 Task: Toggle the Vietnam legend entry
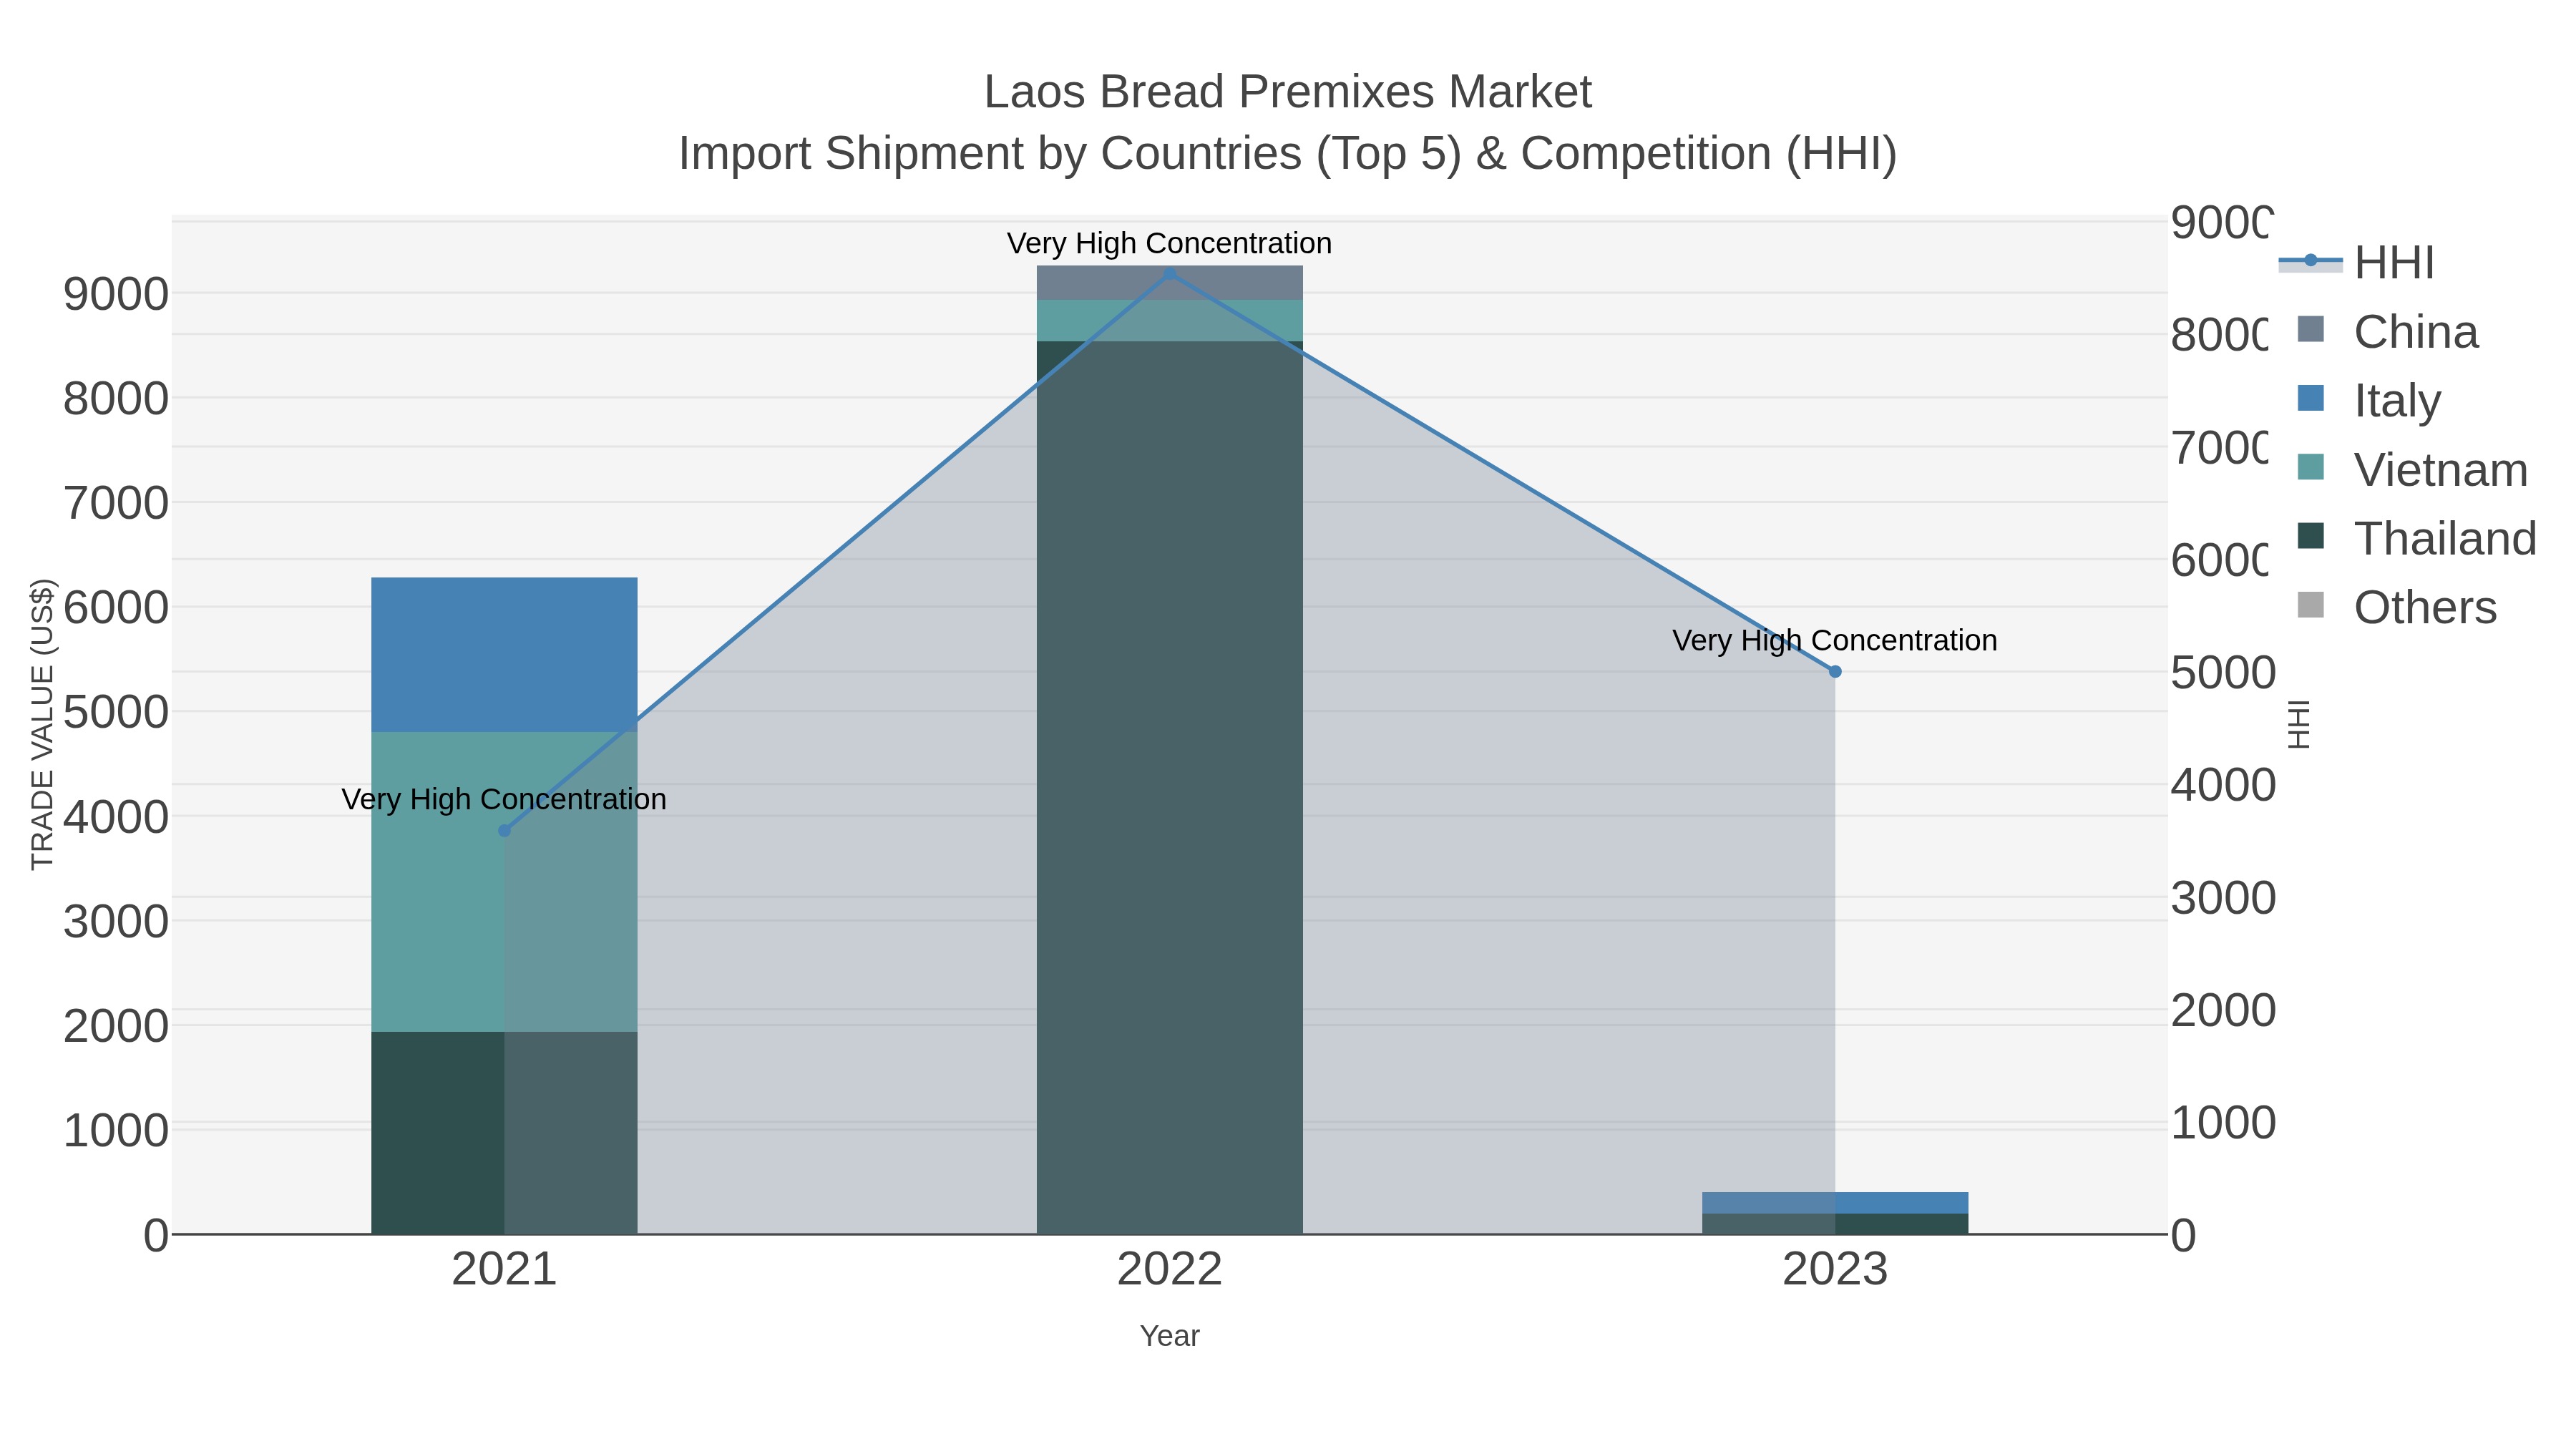point(2412,469)
